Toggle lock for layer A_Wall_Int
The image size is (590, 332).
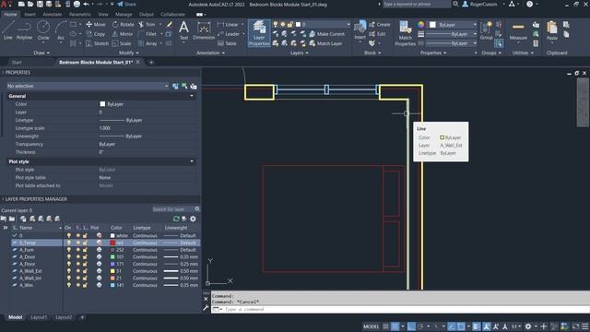85,279
